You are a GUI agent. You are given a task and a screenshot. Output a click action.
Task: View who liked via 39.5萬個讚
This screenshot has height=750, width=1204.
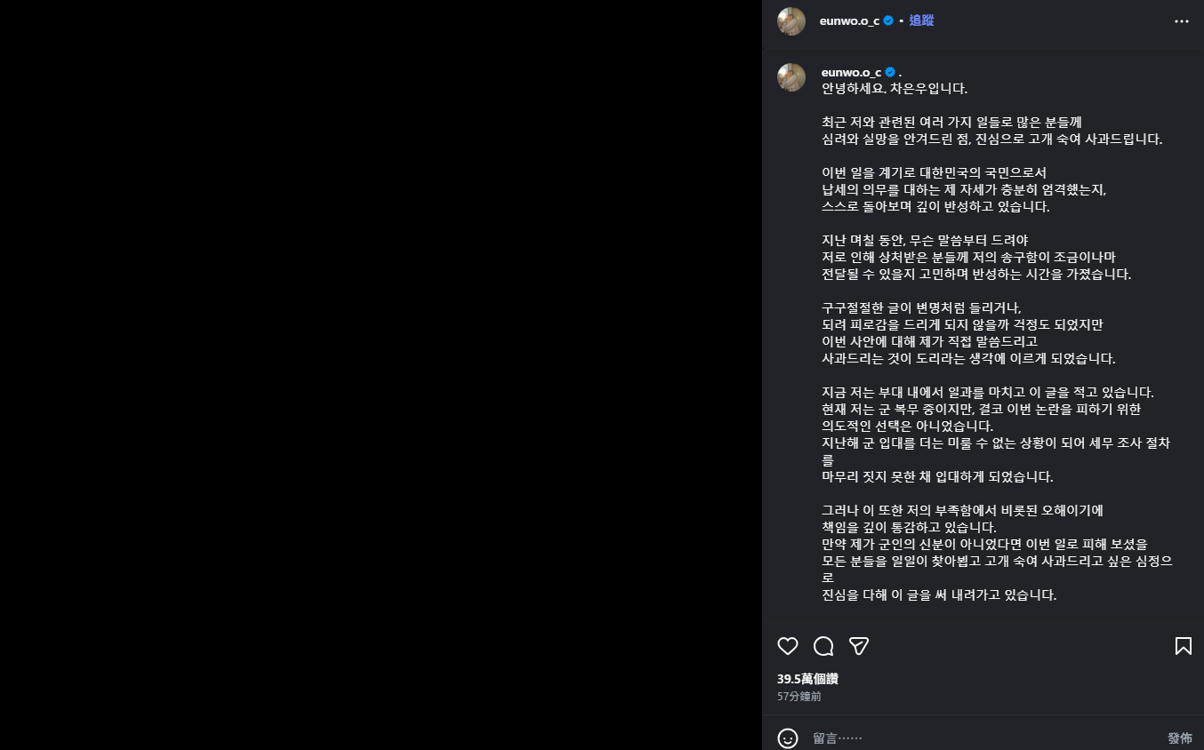click(x=807, y=679)
